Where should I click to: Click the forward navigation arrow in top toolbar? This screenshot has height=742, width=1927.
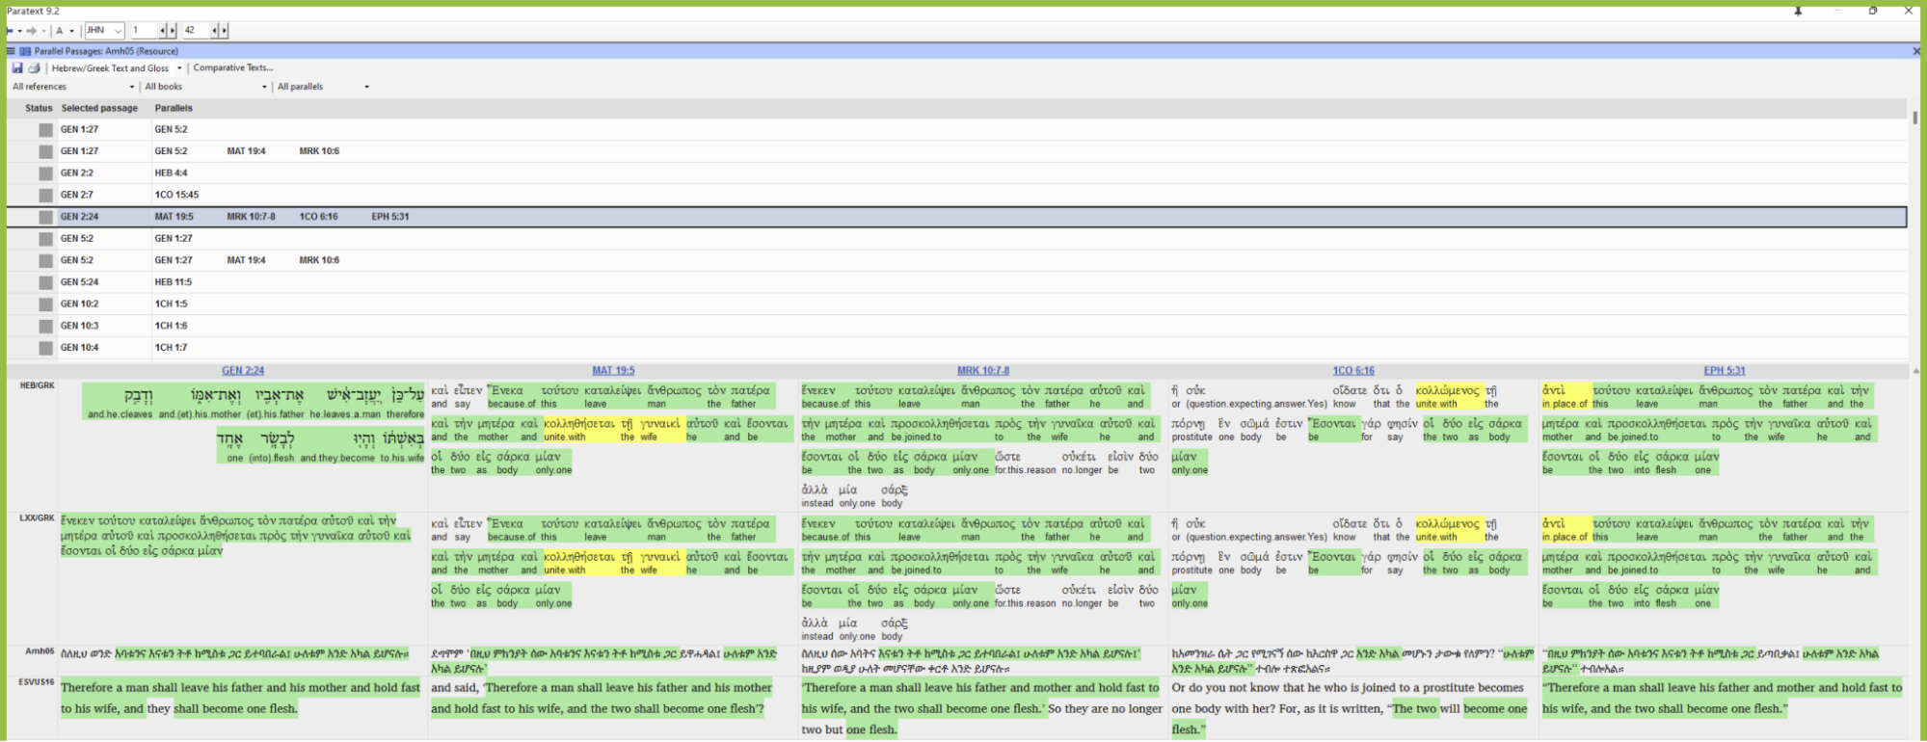coord(32,31)
